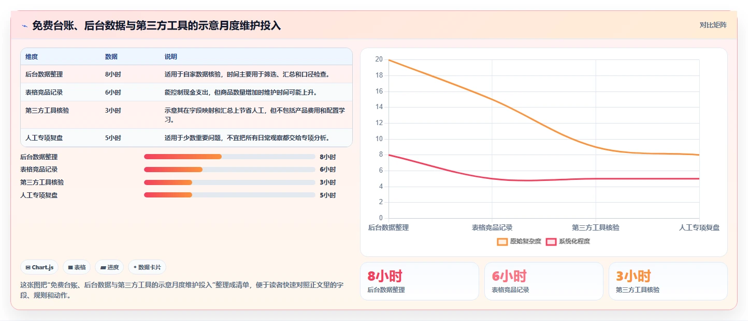748x321 pixels.
Task: Click the 5小时 value in the table
Action: [113, 138]
